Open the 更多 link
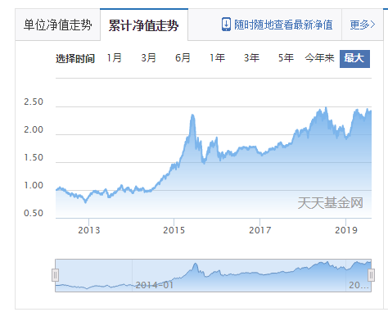 tap(363, 25)
